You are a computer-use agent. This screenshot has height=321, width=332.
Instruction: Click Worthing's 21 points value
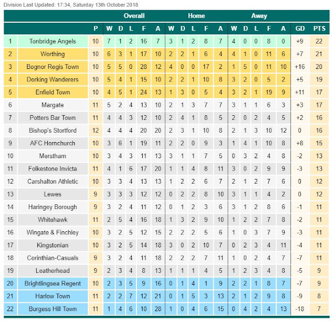(319, 54)
